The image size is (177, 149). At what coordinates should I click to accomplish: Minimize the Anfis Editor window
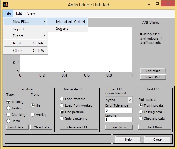(x=149, y=4)
